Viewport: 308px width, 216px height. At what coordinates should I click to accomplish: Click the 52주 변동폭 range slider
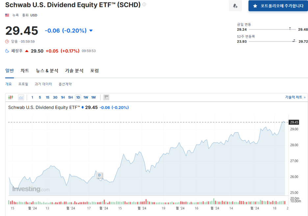pos(272,41)
